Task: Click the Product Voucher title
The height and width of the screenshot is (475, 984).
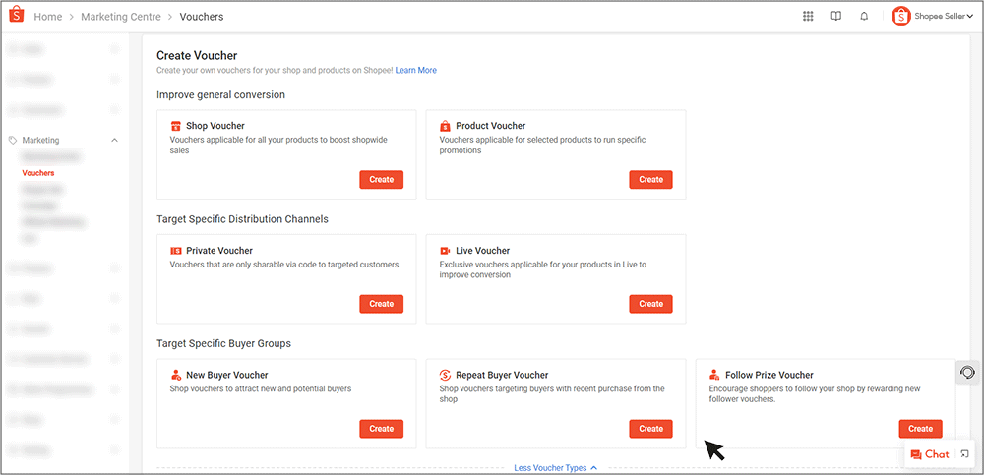Action: point(491,126)
